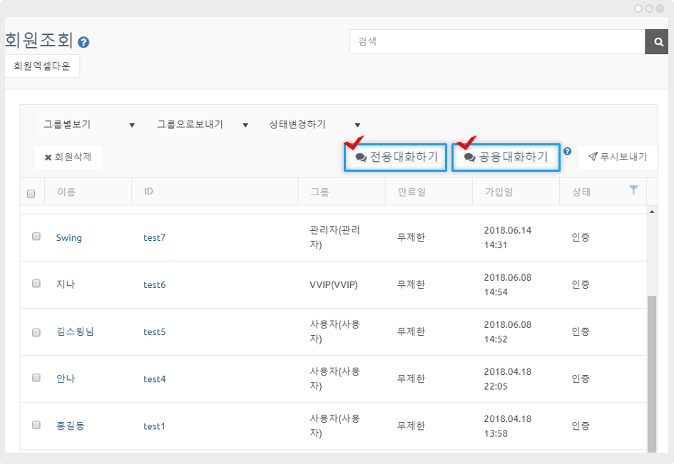Viewport: 674px width, 464px height.
Task: Click the help icon beside 회원조회 title
Action: tap(83, 43)
